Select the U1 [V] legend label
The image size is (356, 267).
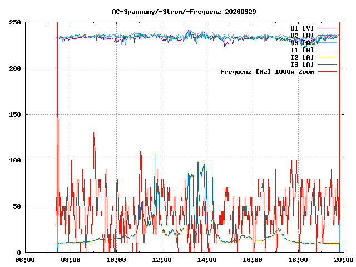(x=302, y=28)
